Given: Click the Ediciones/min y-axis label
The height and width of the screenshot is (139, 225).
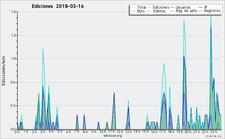Looking at the screenshot, I should pos(3,71).
